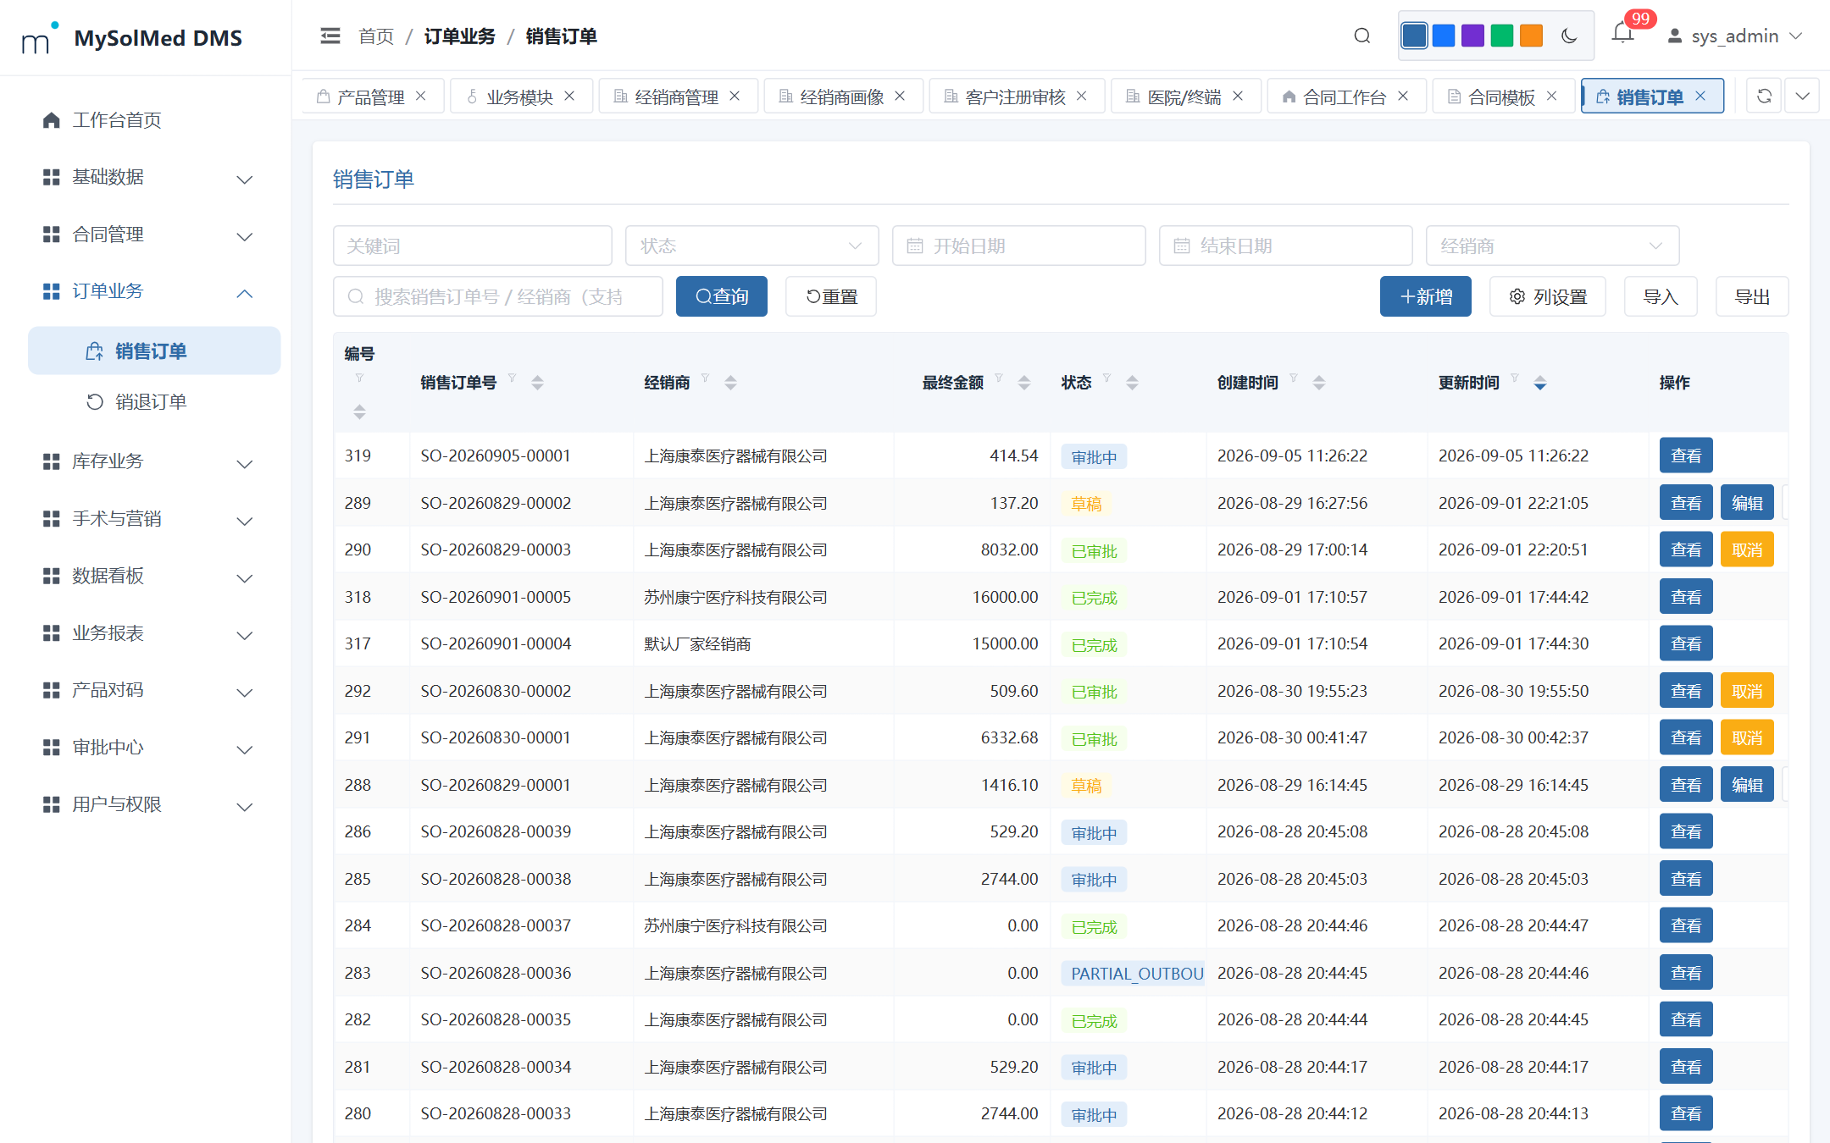The height and width of the screenshot is (1143, 1830).
Task: Sort the table by 最终金额
Action: pyautogui.click(x=1024, y=383)
